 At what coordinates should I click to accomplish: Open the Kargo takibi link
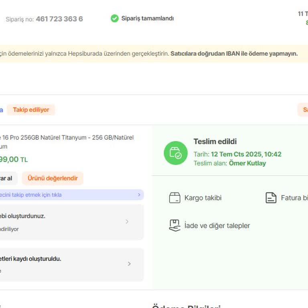[x=203, y=198]
